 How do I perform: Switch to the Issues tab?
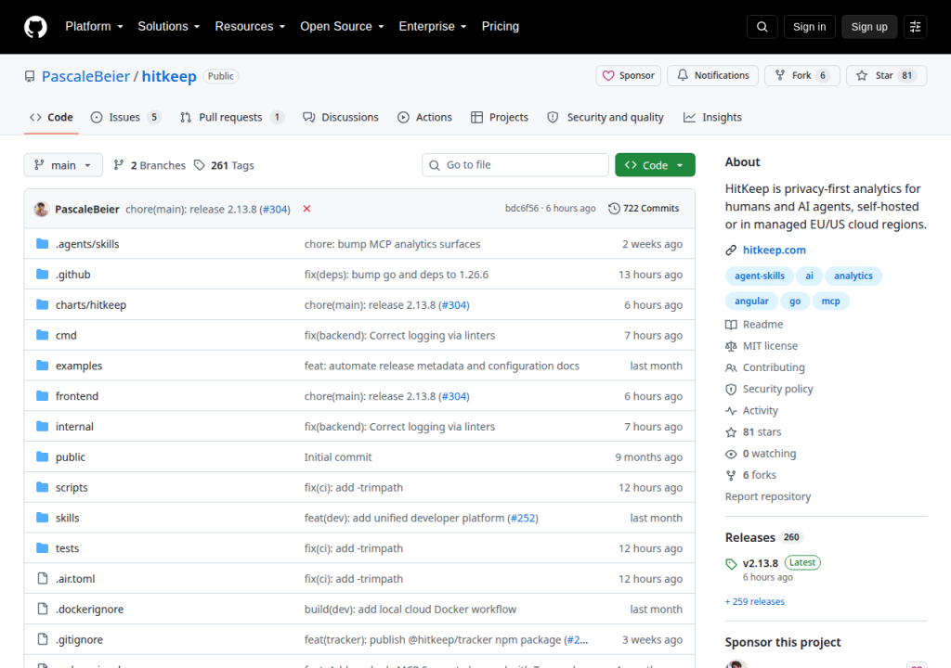pos(125,118)
